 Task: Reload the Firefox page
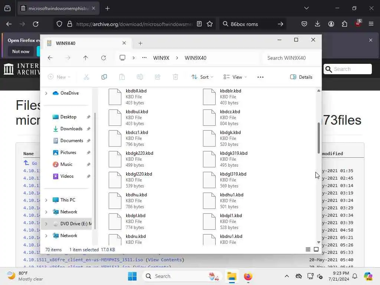[x=36, y=24]
